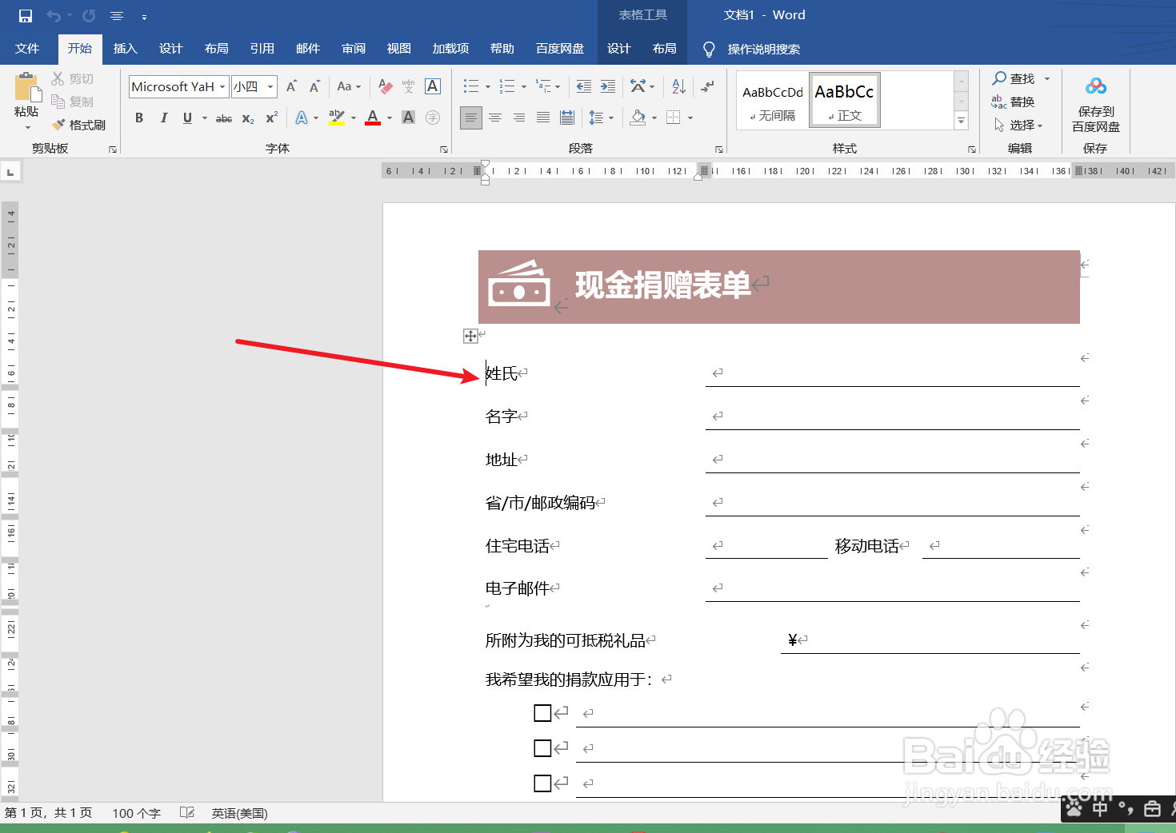The width and height of the screenshot is (1176, 833).
Task: Open the font size dropdown
Action: tap(269, 86)
